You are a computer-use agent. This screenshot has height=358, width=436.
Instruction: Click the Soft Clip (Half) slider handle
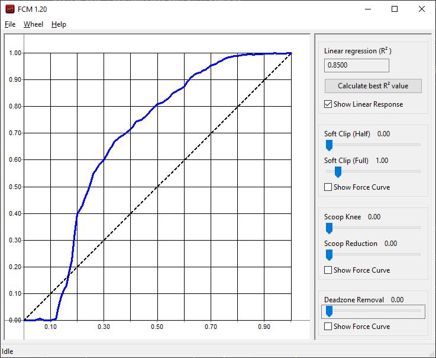click(329, 145)
